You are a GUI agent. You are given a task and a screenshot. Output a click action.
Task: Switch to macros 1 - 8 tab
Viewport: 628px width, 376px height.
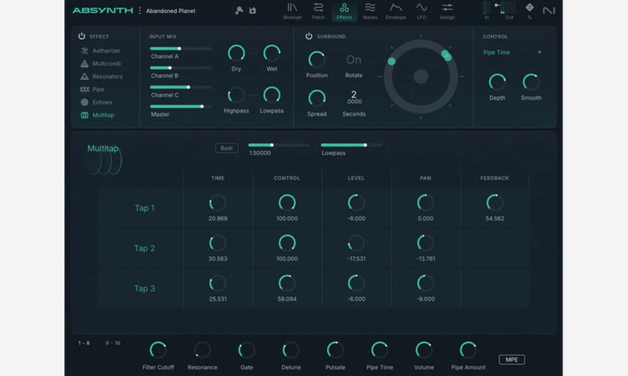84,343
